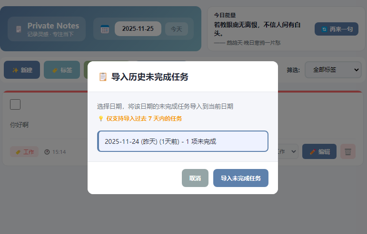The height and width of the screenshot is (234, 367).
Task: Open the 2025-11-24 (昨天) date selector
Action: point(183,141)
